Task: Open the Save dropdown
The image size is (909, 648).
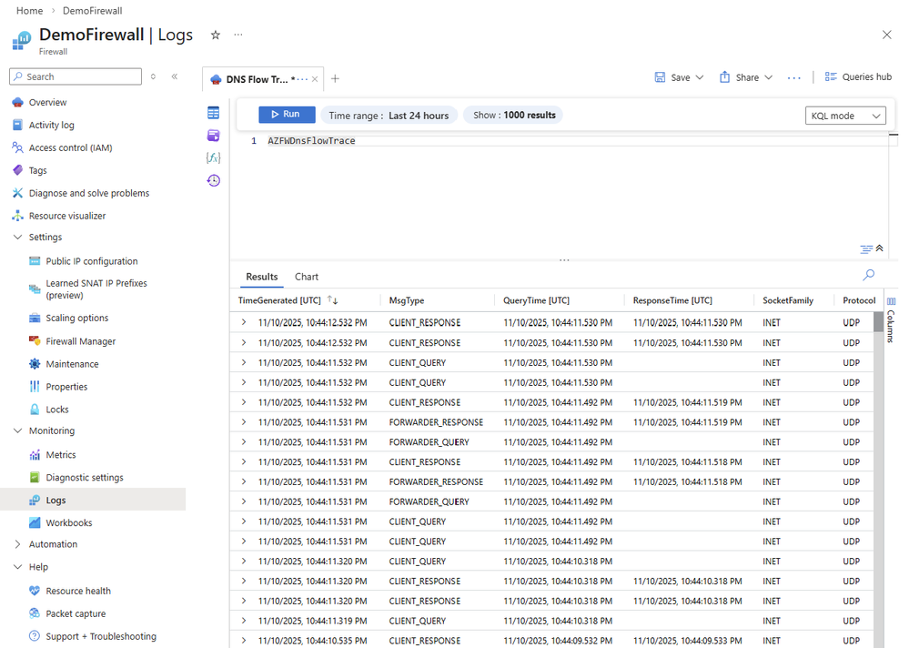Action: point(679,77)
